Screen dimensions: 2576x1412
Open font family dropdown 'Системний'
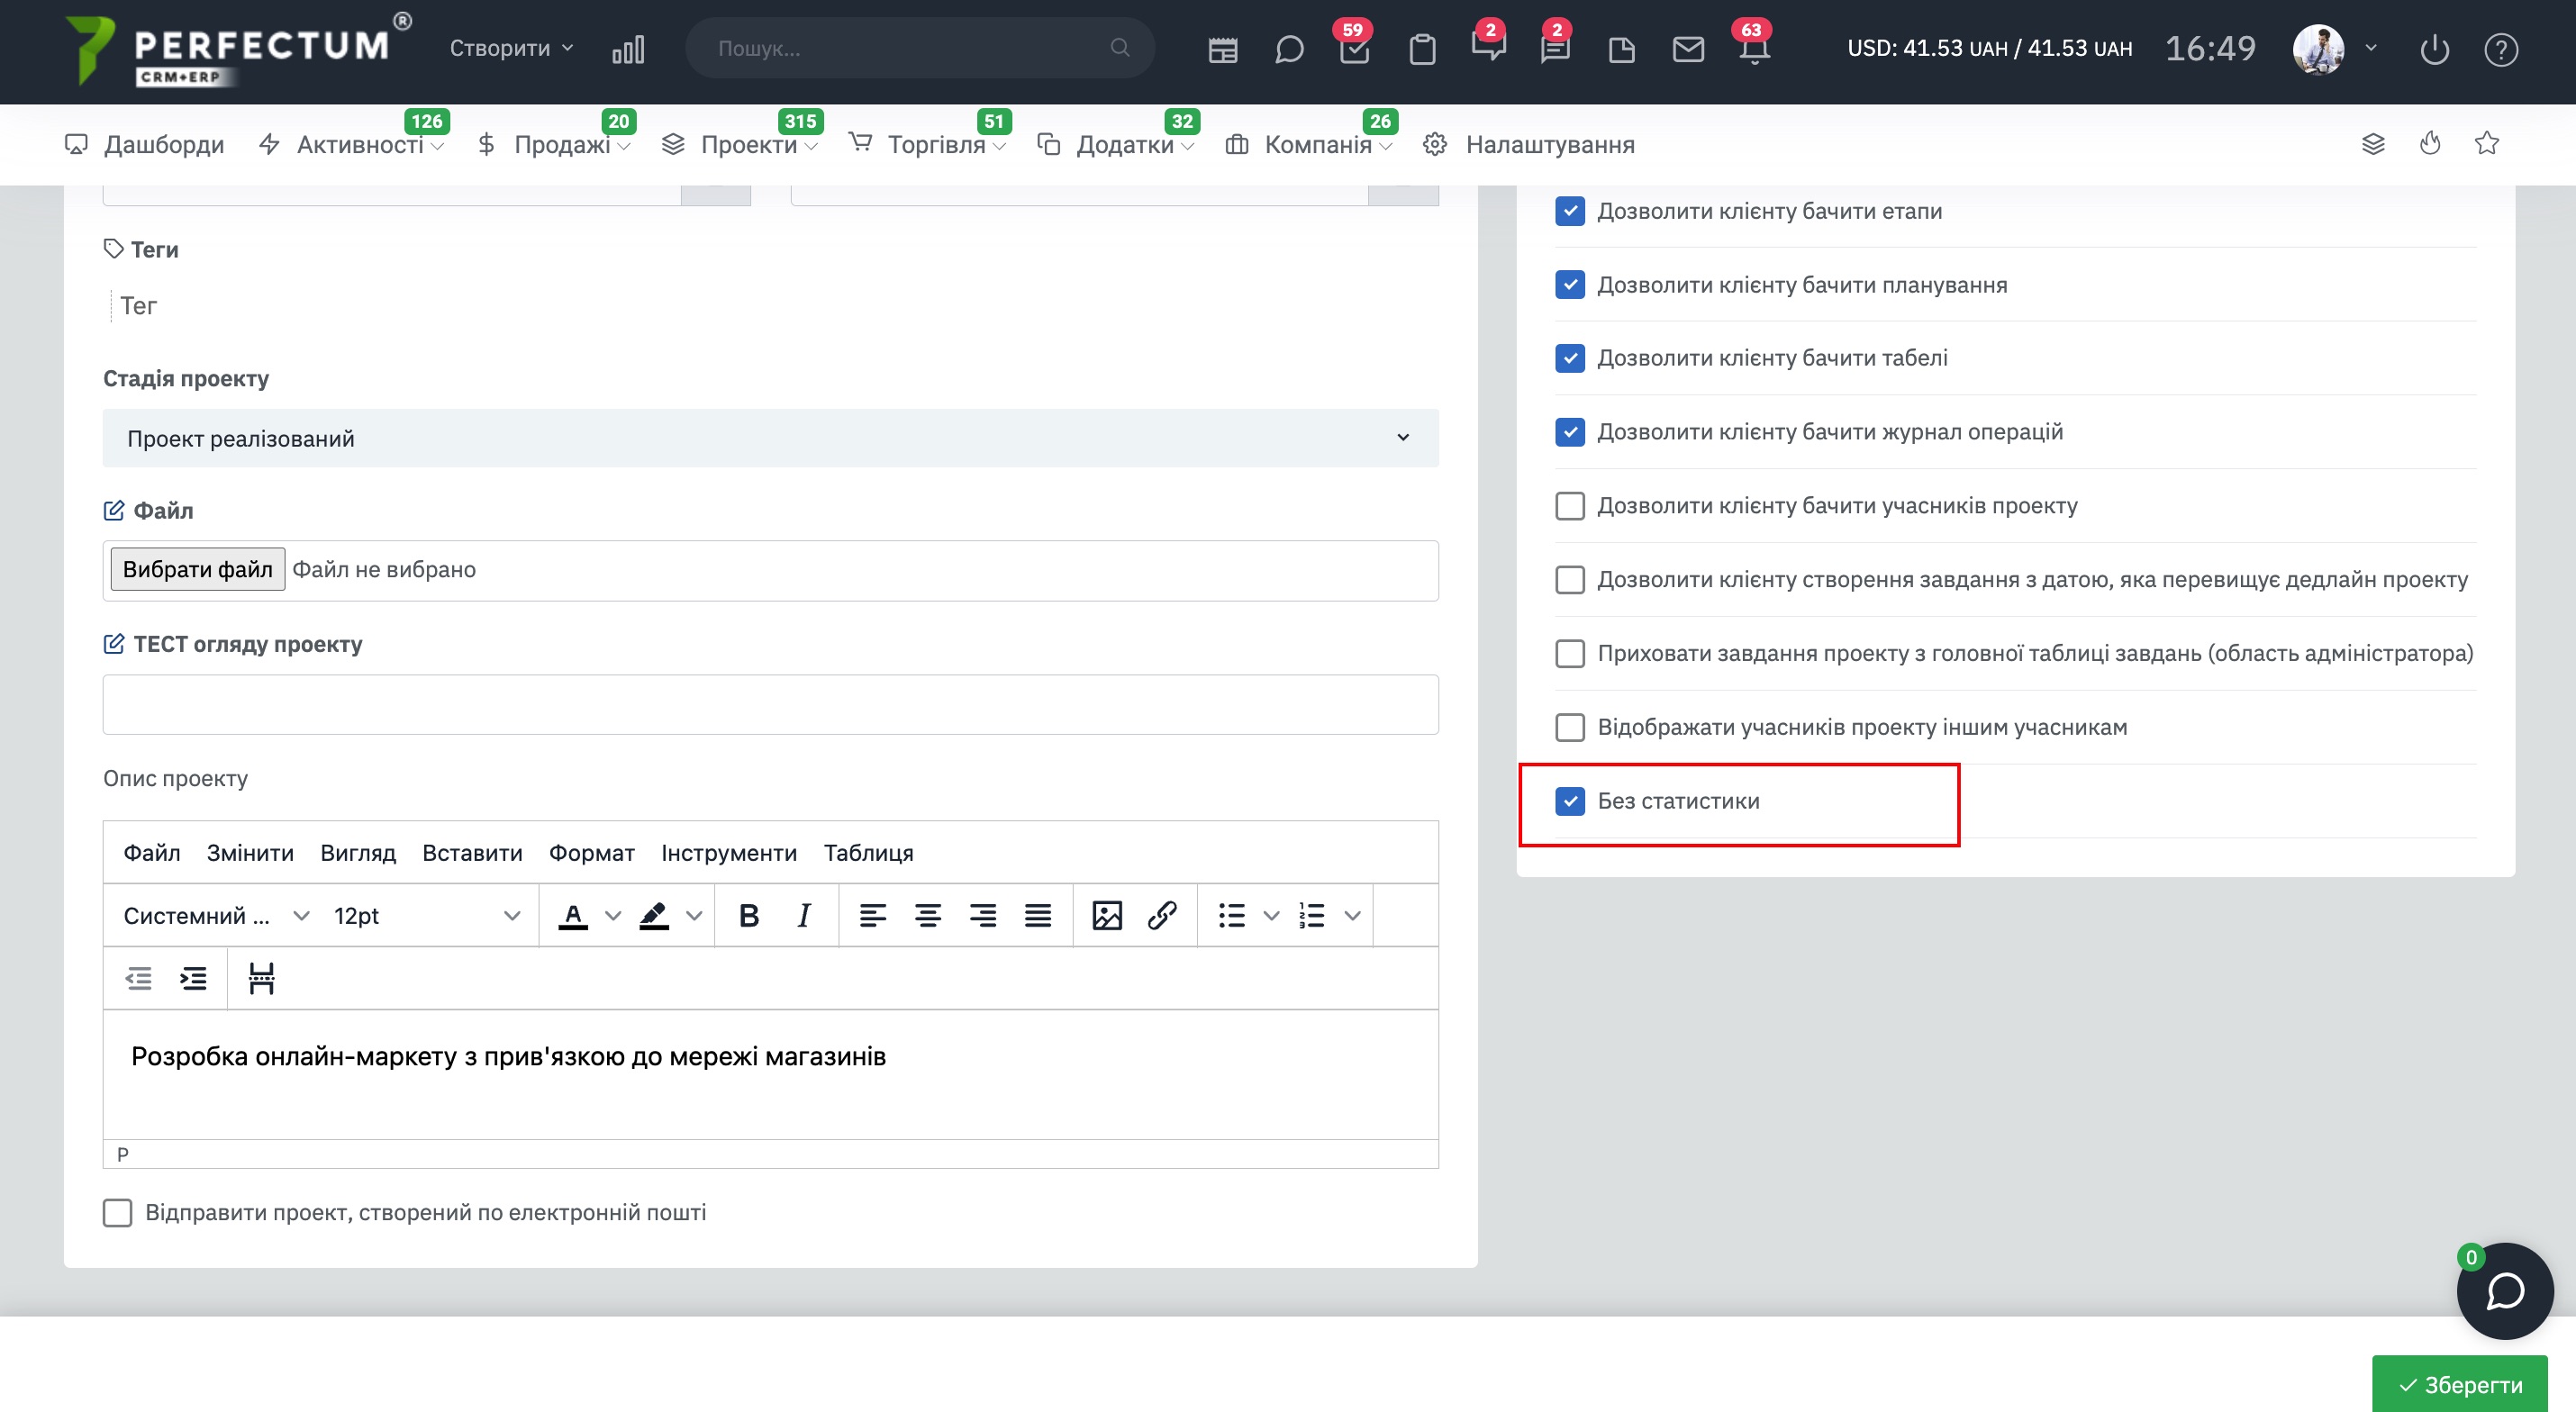(x=215, y=915)
